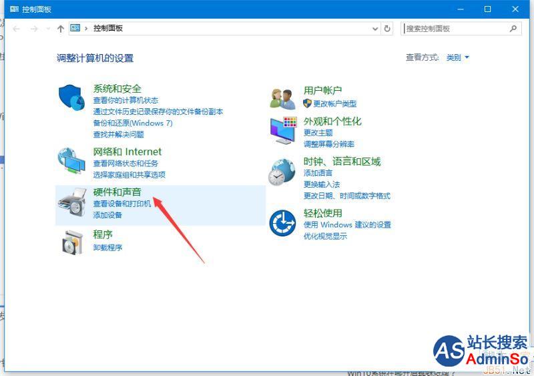Click the refresh button in address bar

(387, 29)
